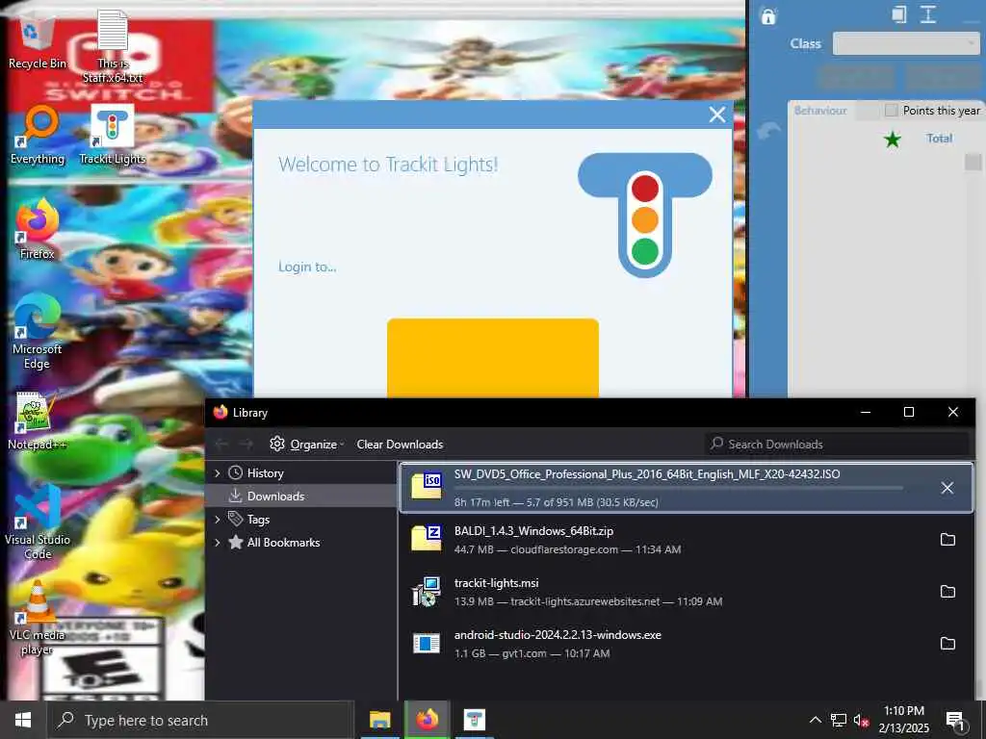Click the muted volume tray icon

coord(861,720)
